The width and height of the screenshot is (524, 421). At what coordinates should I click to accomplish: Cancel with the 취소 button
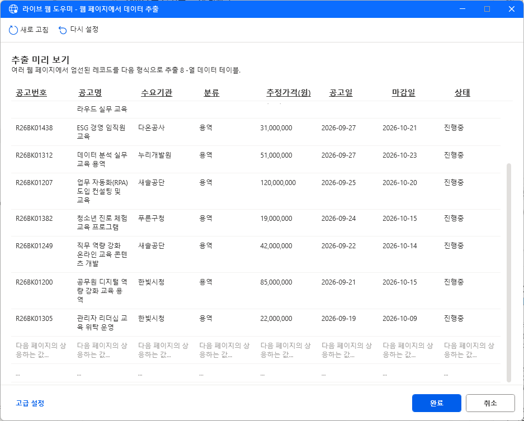point(490,403)
